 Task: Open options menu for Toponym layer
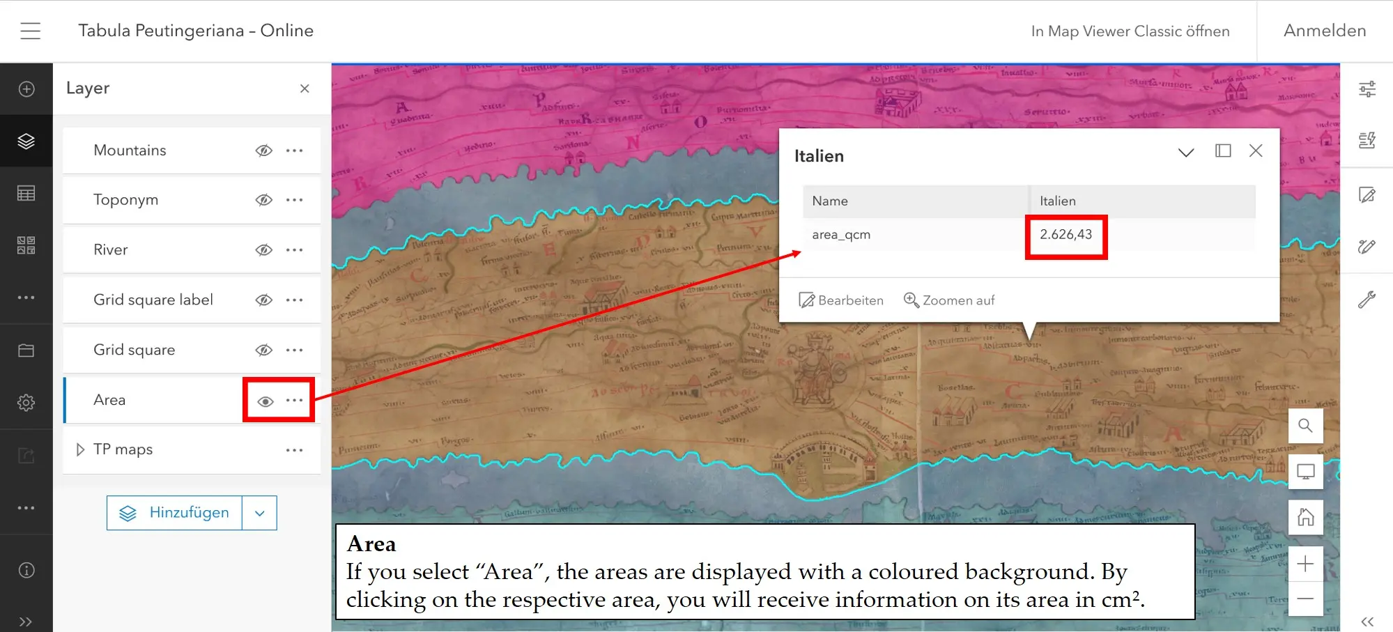(x=295, y=200)
